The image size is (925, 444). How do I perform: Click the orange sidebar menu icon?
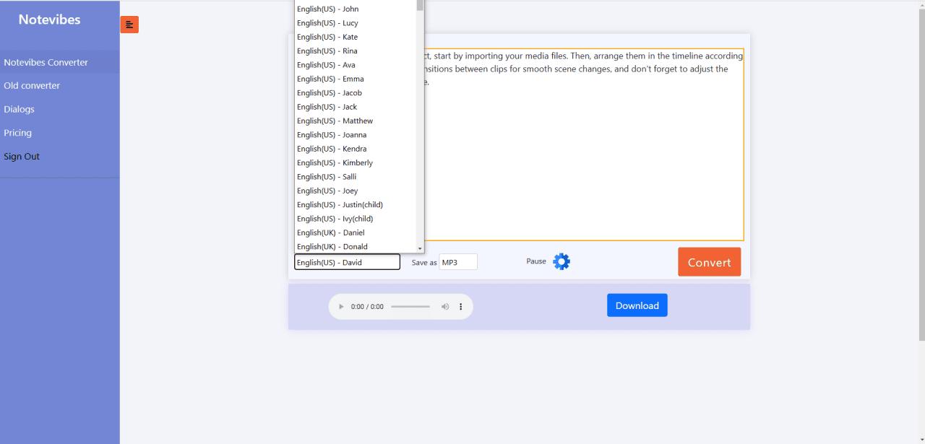click(x=129, y=24)
